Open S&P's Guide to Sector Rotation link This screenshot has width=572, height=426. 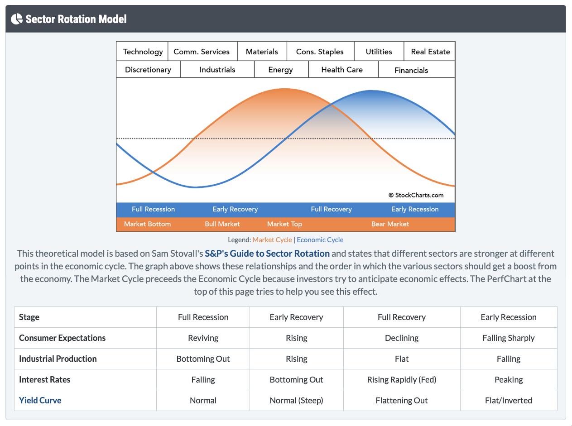(267, 254)
